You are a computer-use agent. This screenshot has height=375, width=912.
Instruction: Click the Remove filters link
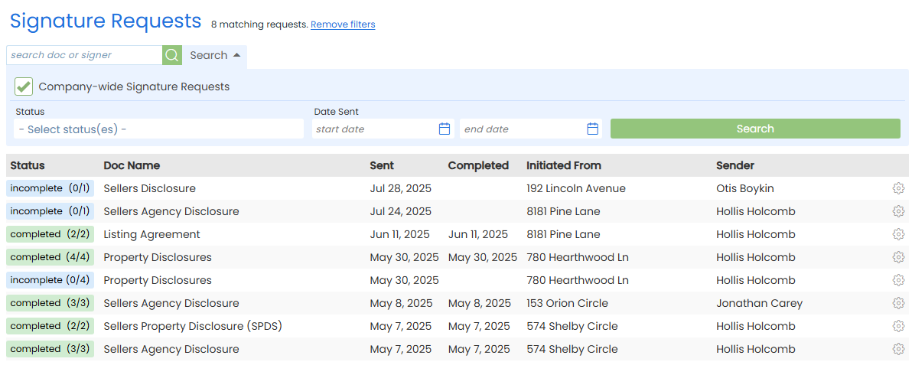pyautogui.click(x=343, y=24)
